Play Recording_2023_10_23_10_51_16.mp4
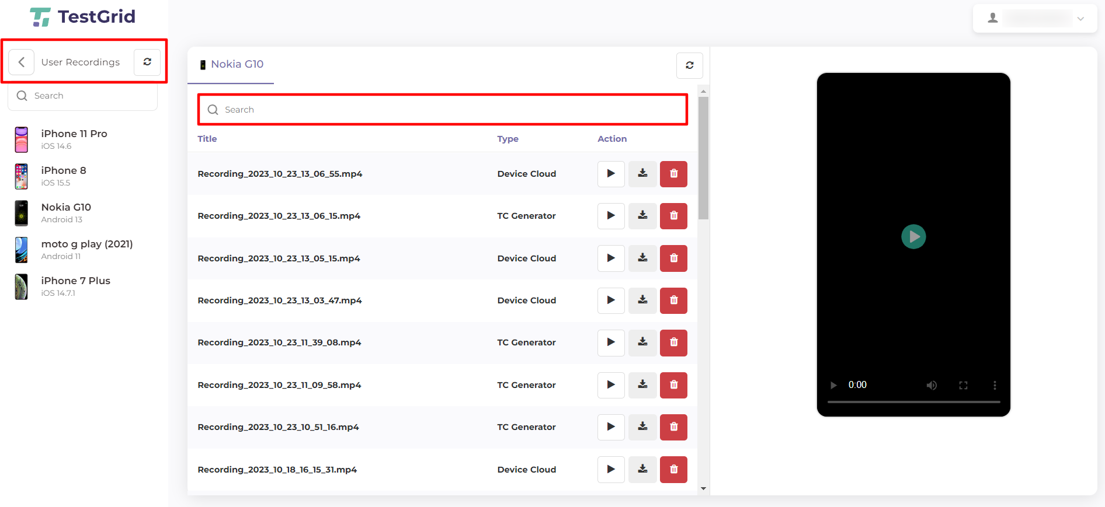This screenshot has width=1105, height=507. (611, 427)
